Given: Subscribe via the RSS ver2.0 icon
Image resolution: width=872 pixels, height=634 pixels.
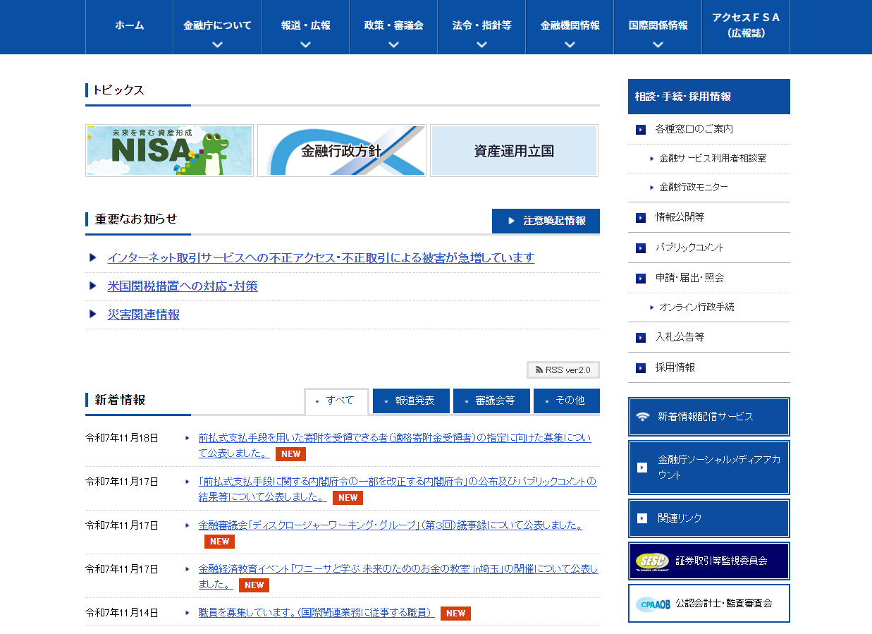Looking at the screenshot, I should [x=563, y=370].
